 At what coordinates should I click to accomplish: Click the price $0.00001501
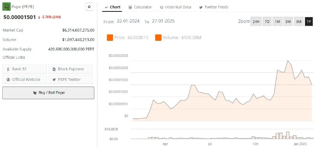pos(19,17)
